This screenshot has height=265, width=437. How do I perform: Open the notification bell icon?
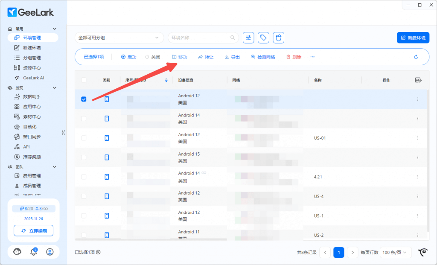(x=34, y=252)
